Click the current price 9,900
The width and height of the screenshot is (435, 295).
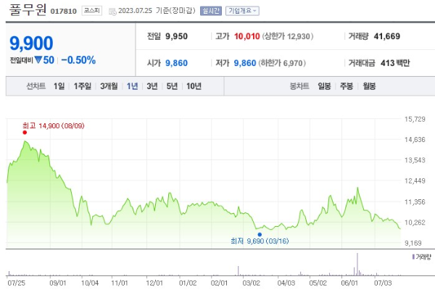click(x=31, y=43)
